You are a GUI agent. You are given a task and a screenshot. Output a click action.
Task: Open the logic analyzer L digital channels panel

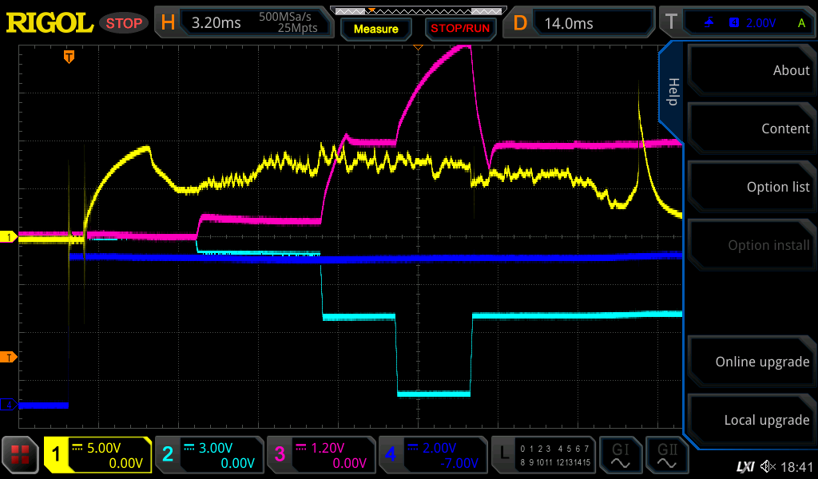point(543,455)
